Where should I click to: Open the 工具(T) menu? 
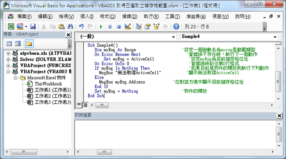(173, 16)
